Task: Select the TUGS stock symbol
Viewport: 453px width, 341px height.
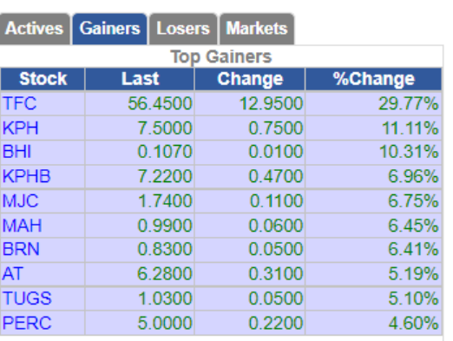Action: click(x=27, y=298)
